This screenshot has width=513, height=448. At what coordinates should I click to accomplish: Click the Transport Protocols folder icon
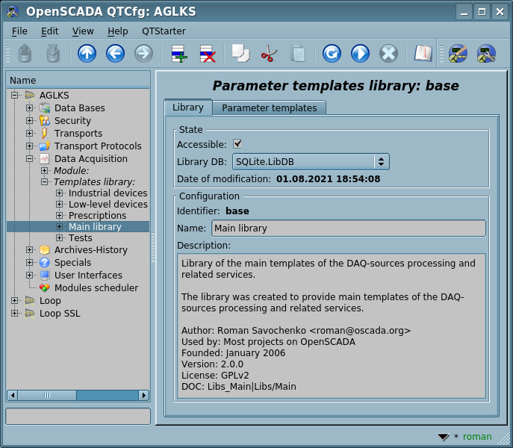coord(45,146)
